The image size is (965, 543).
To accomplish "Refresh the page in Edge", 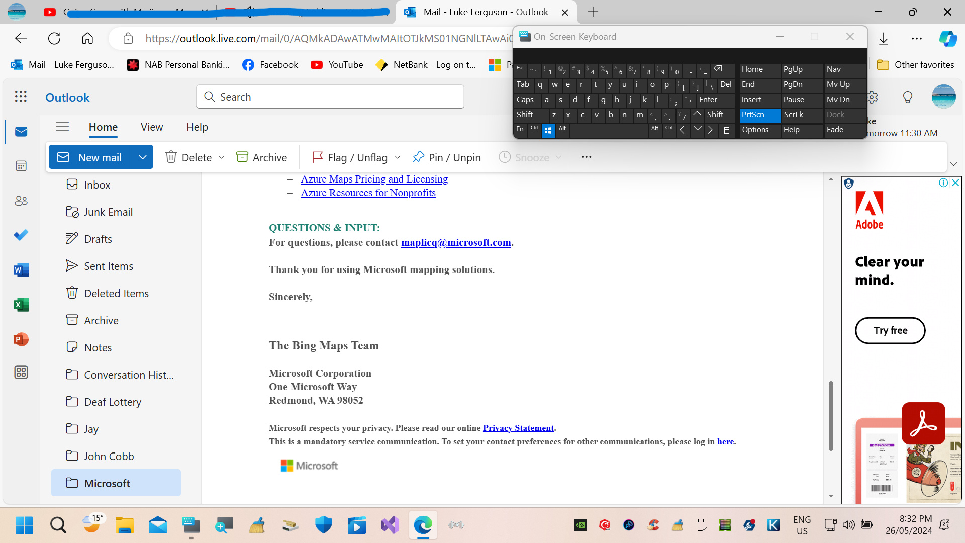I will click(54, 38).
